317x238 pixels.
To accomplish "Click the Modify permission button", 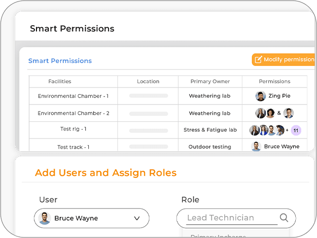I will [283, 60].
